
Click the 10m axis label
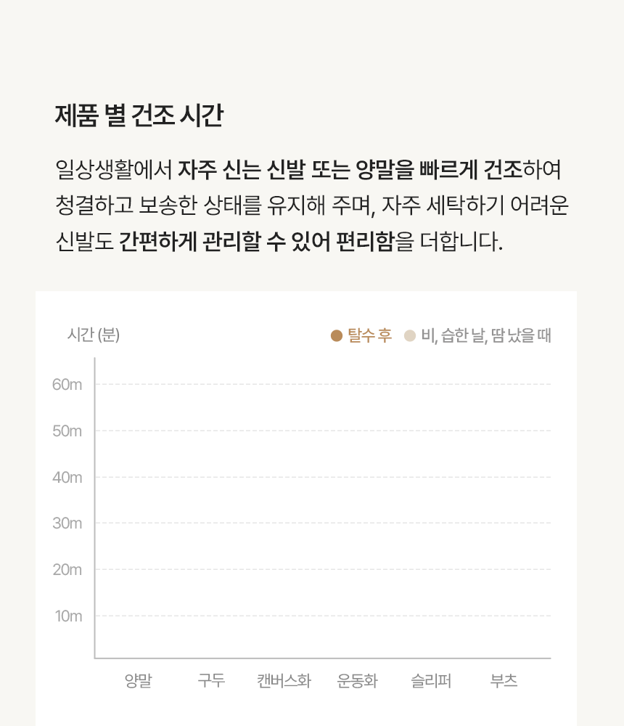(x=68, y=616)
